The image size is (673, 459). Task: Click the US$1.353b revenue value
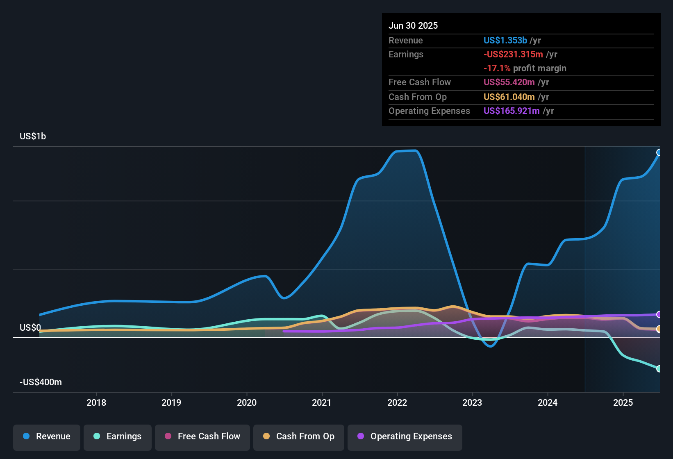tap(505, 41)
